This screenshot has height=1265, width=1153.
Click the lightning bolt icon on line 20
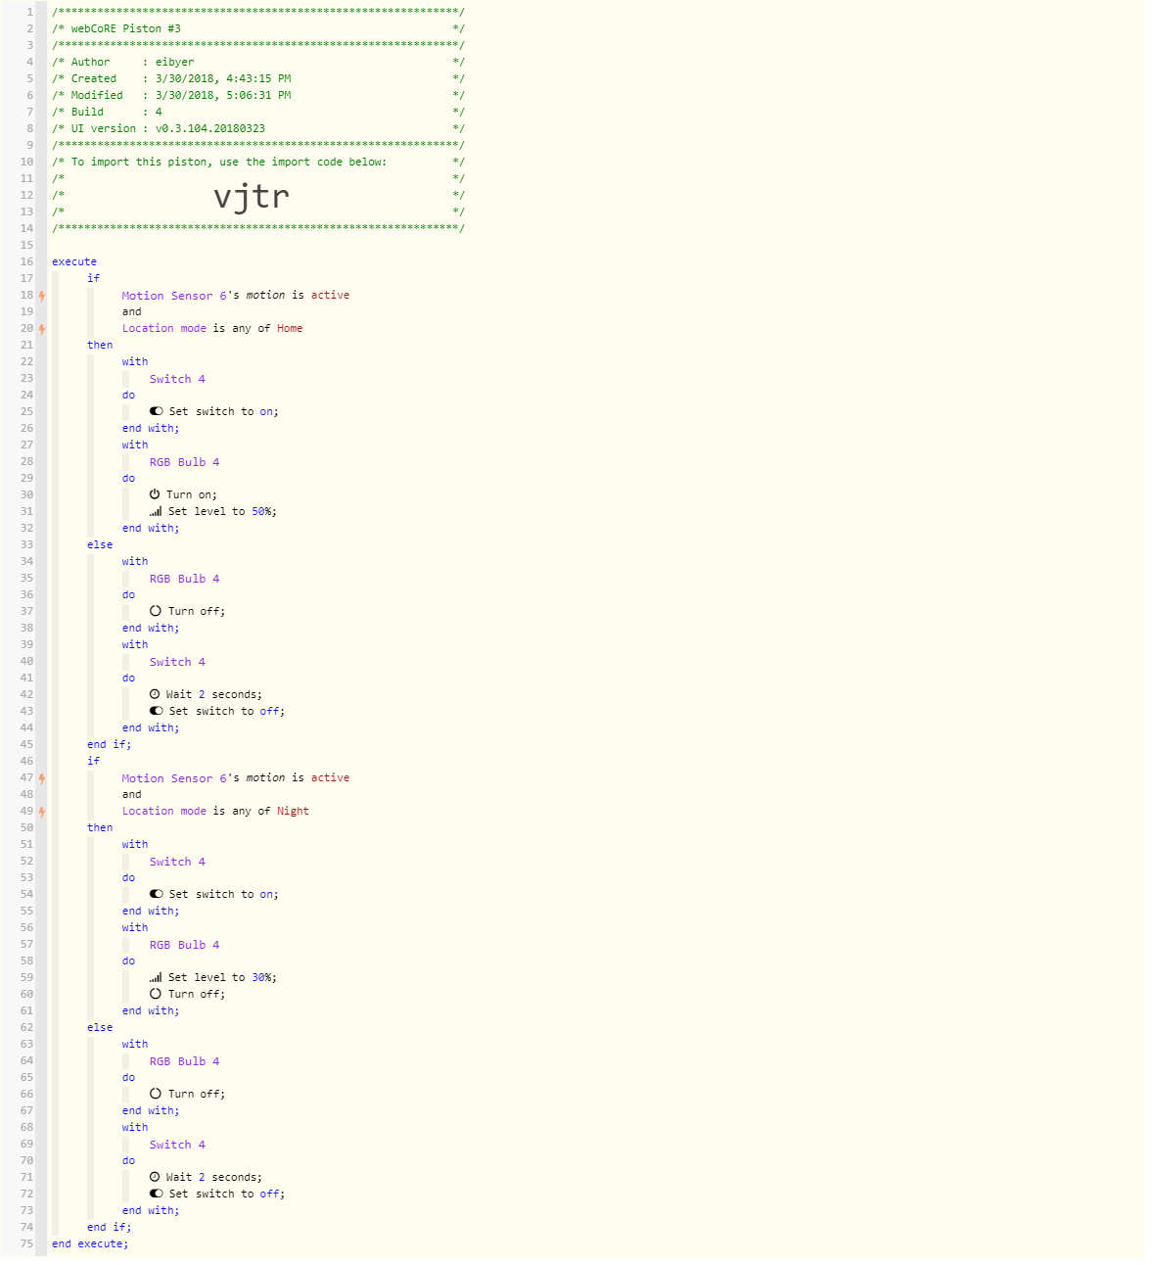[42, 329]
